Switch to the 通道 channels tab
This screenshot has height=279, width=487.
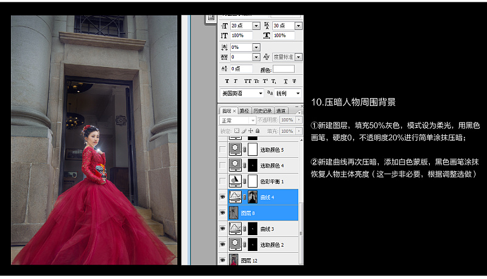(281, 111)
